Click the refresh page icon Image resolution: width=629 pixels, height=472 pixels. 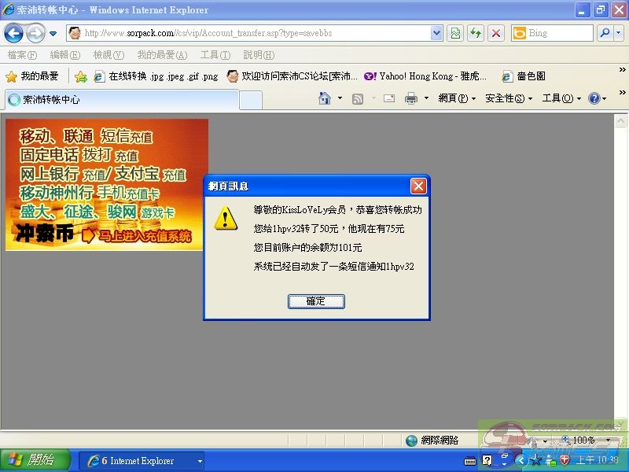475,33
